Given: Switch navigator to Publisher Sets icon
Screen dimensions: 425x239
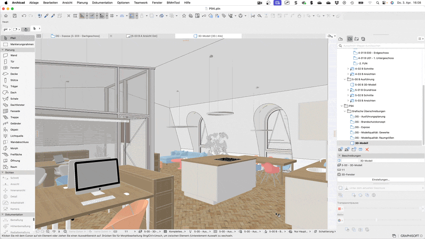Looking at the screenshot, I should pos(363,39).
